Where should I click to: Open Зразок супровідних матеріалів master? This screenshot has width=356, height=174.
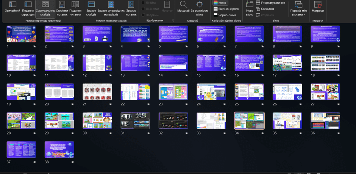111,8
